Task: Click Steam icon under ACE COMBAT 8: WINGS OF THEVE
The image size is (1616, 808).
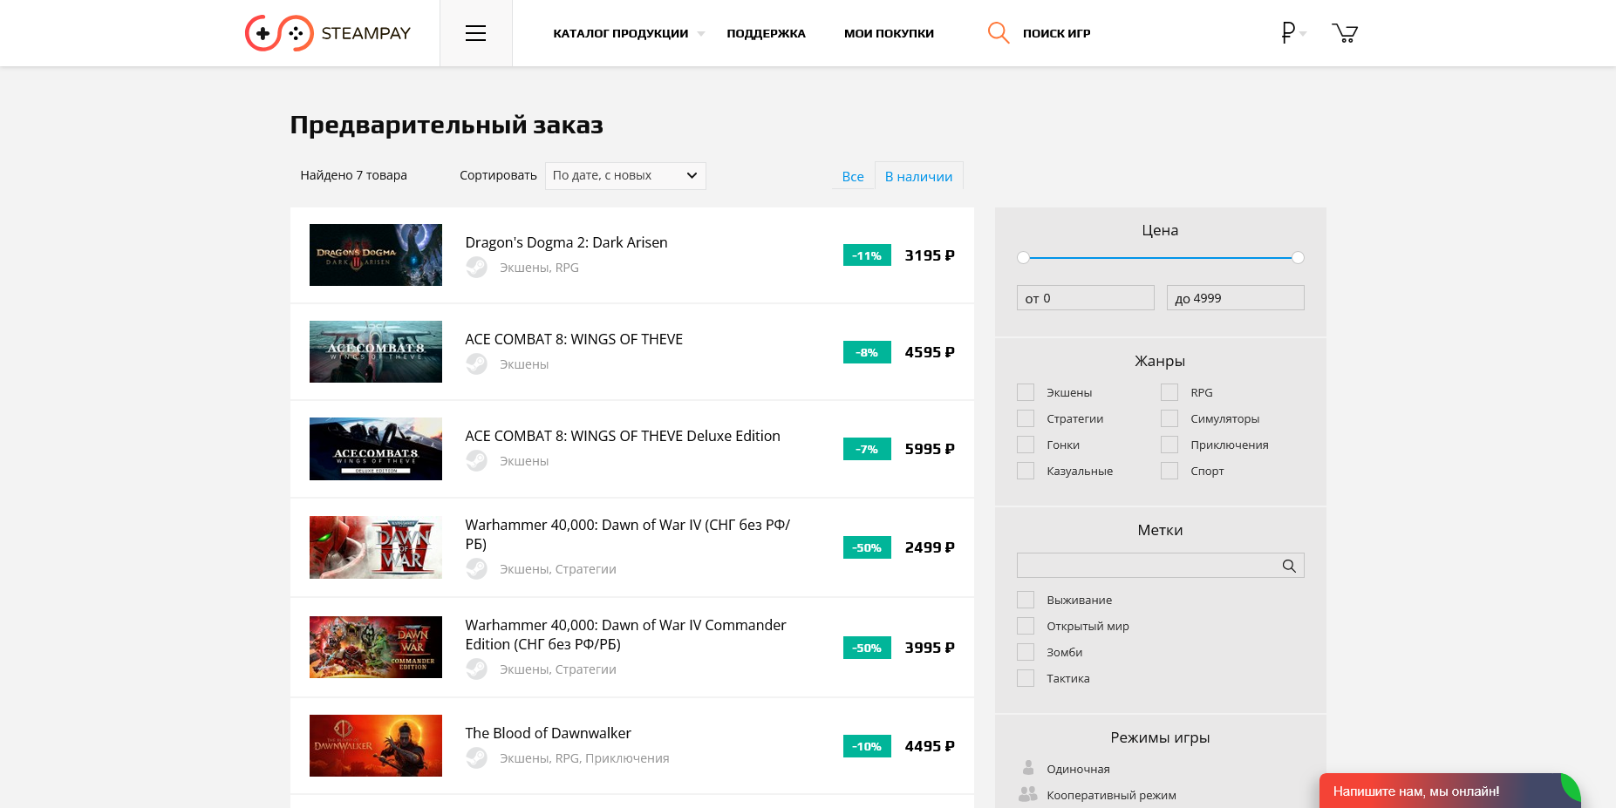Action: (476, 363)
